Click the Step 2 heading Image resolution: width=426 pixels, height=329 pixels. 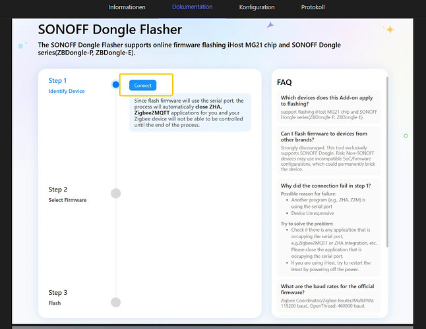coord(58,190)
